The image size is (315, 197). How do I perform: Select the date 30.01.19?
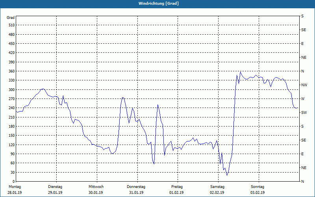pyautogui.click(x=96, y=193)
